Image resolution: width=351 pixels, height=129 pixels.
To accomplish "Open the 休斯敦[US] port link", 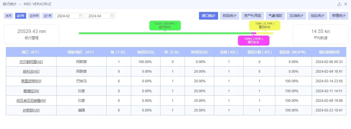I will pos(31,110).
